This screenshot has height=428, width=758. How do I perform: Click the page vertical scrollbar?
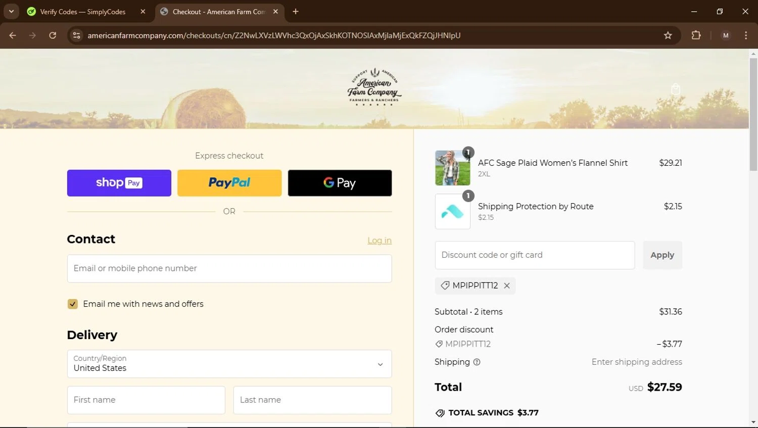(753, 114)
